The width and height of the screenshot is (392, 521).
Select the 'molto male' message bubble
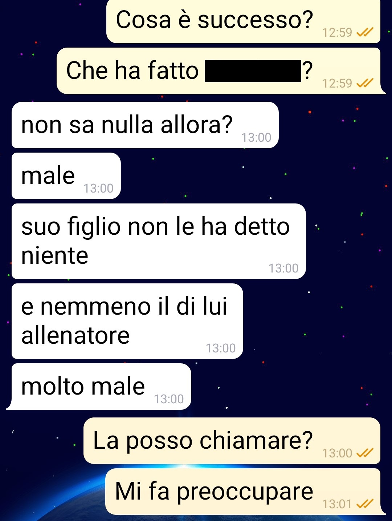99,387
